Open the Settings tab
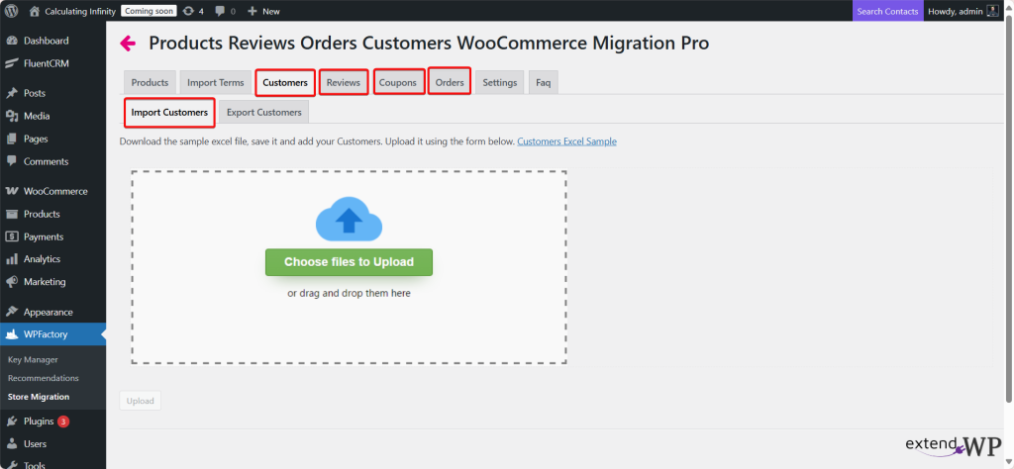1014x469 pixels. (x=500, y=82)
